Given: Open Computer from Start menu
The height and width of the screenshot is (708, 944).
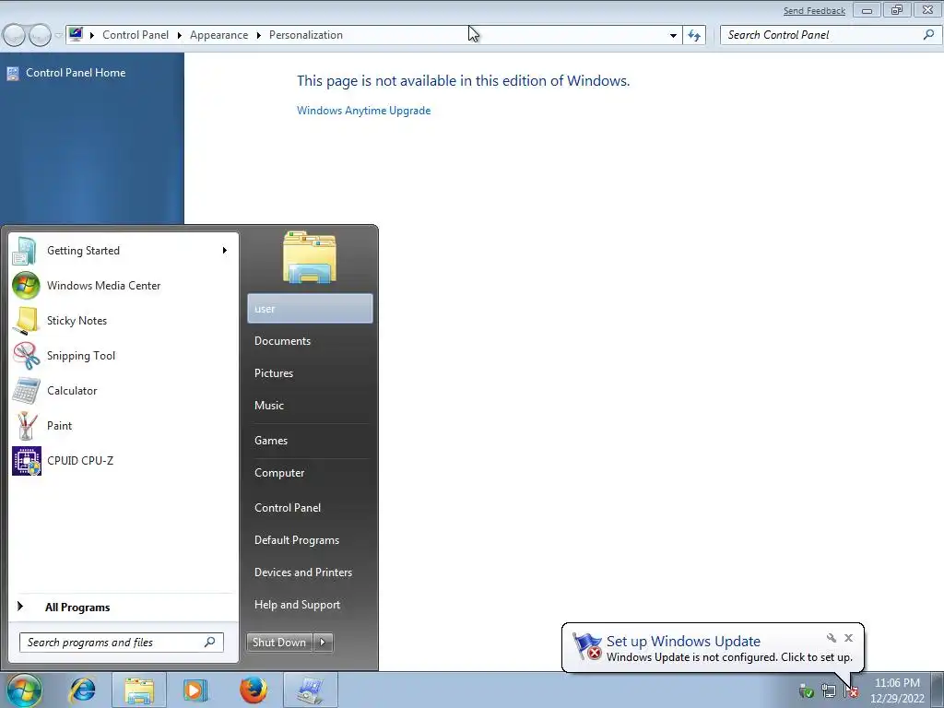Looking at the screenshot, I should 310,473.
